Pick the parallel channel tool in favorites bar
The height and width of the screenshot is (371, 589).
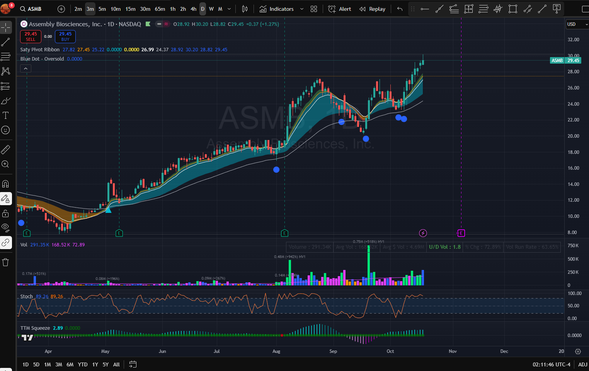pos(528,9)
